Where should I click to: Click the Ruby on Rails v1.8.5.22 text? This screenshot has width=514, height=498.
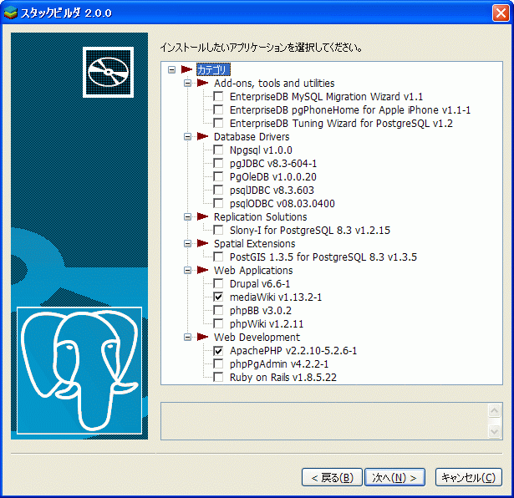282,378
